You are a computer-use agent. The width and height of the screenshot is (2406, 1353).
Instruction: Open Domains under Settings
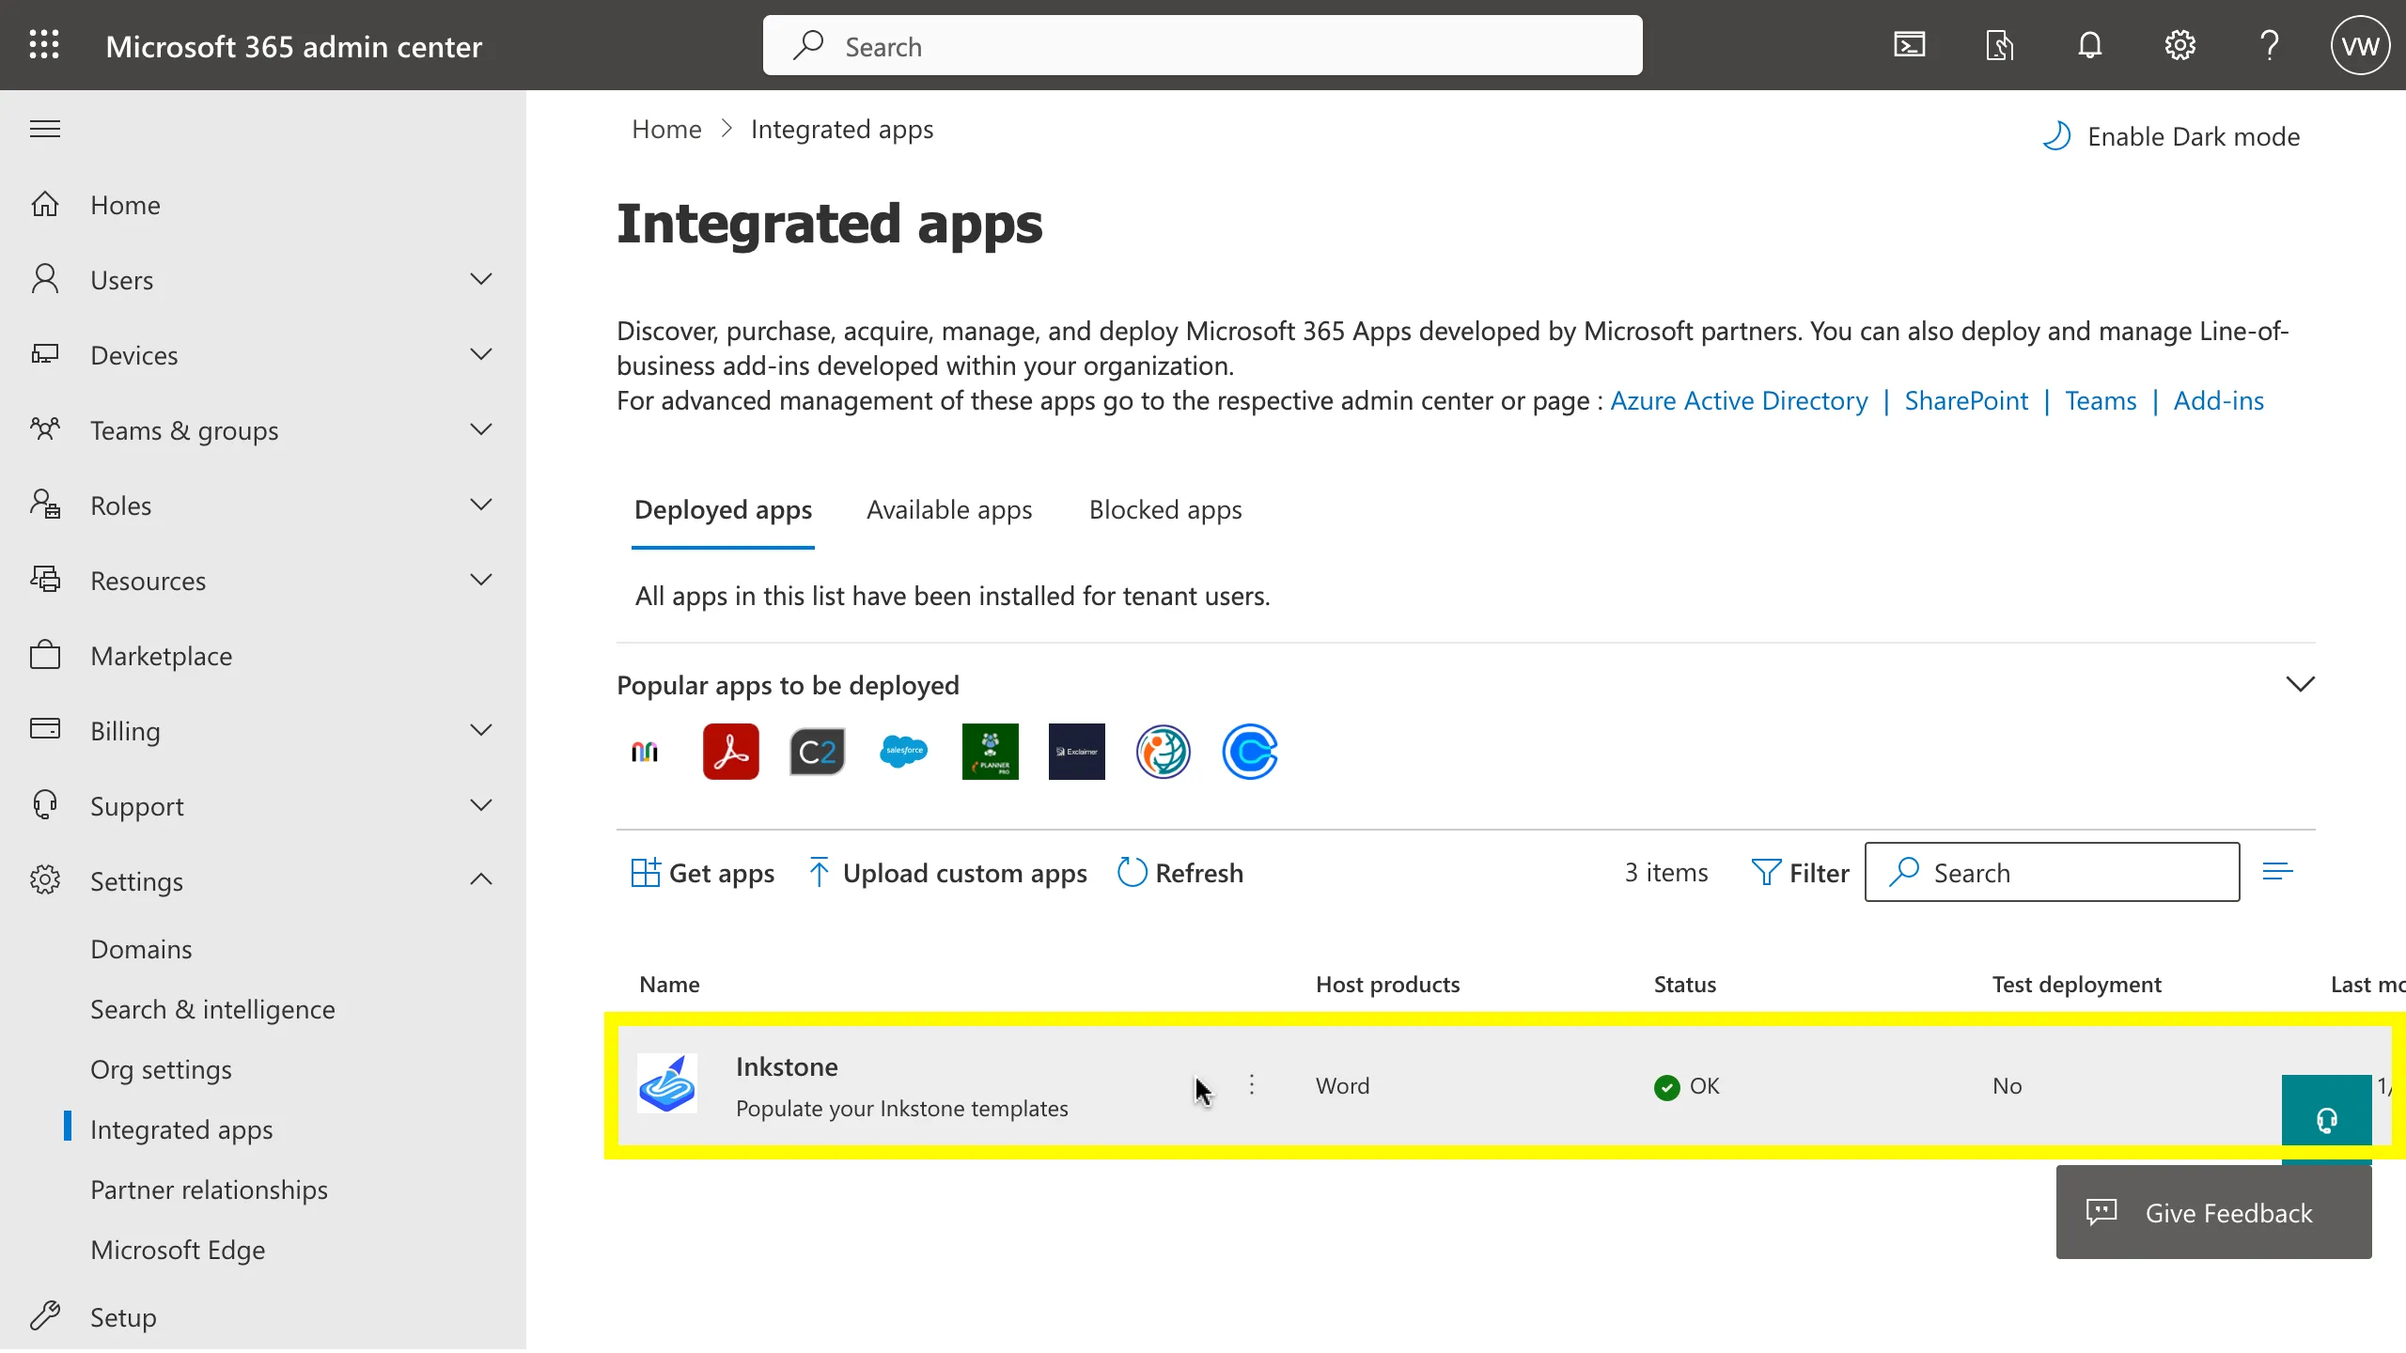(x=141, y=950)
